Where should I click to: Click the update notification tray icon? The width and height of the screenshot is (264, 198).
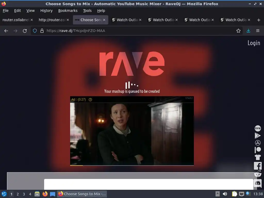tap(248, 193)
